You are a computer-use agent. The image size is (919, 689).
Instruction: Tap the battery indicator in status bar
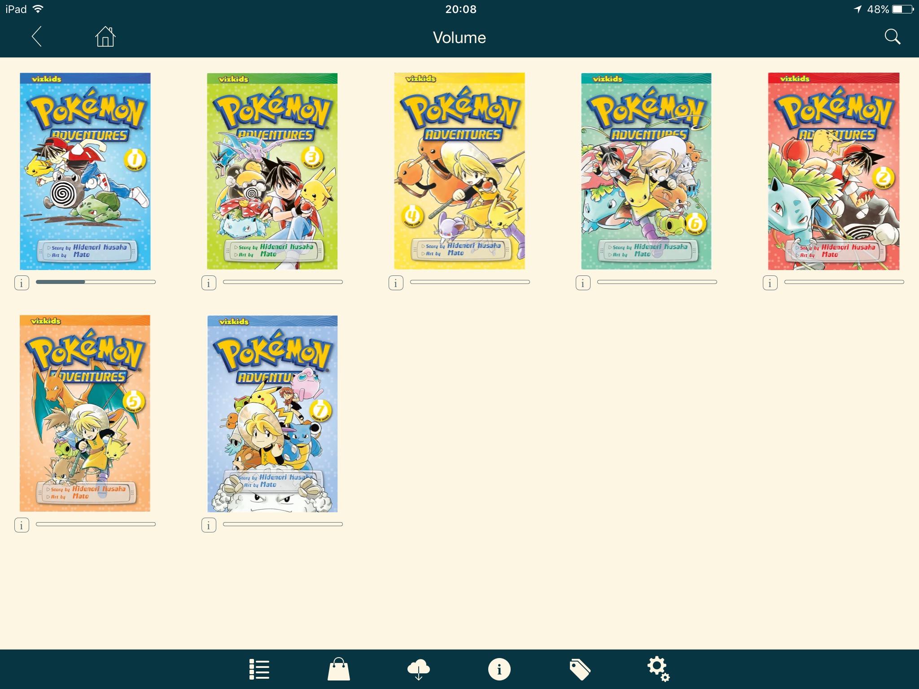pos(903,9)
